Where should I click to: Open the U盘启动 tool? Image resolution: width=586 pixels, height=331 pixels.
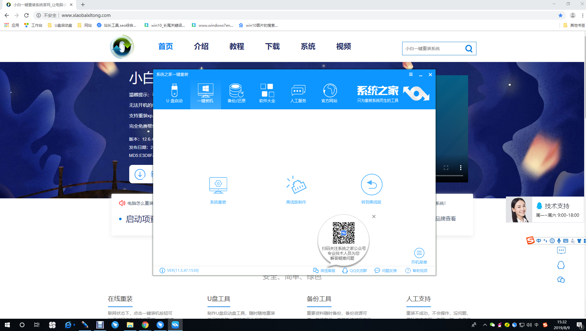(x=174, y=94)
